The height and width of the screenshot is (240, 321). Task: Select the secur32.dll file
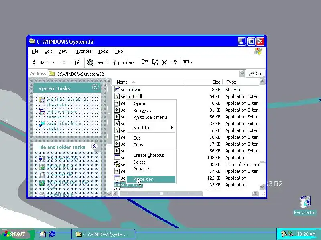tap(131, 96)
